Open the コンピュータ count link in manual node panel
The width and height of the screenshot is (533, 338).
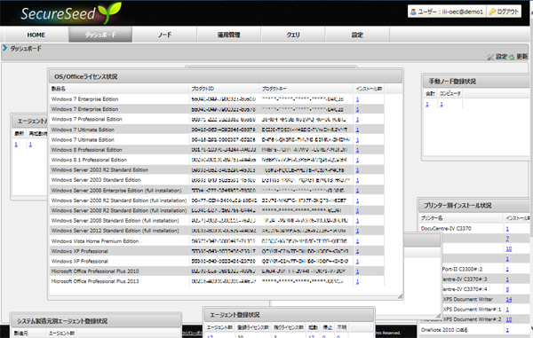pyautogui.click(x=442, y=104)
